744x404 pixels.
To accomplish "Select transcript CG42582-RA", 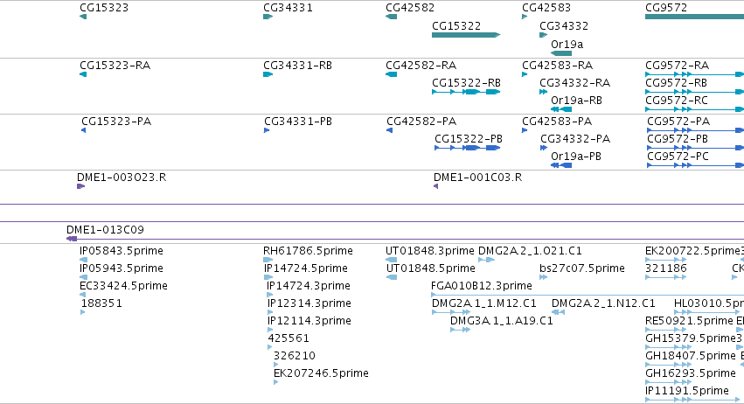I will pos(421,66).
